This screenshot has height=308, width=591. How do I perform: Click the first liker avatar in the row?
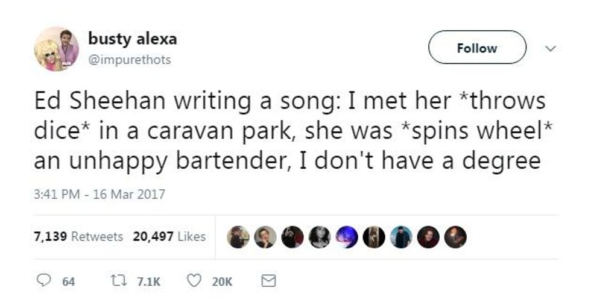[238, 237]
